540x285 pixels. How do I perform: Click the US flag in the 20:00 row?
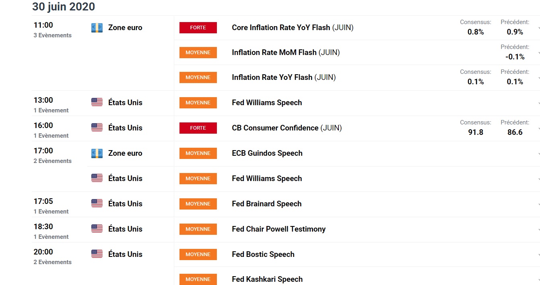point(97,254)
